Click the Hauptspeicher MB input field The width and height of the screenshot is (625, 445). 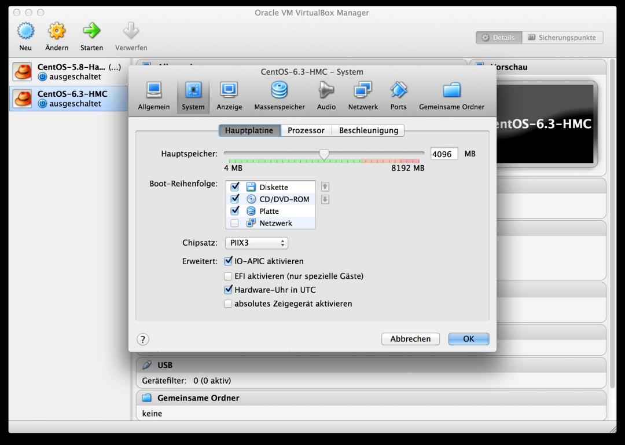pos(444,154)
